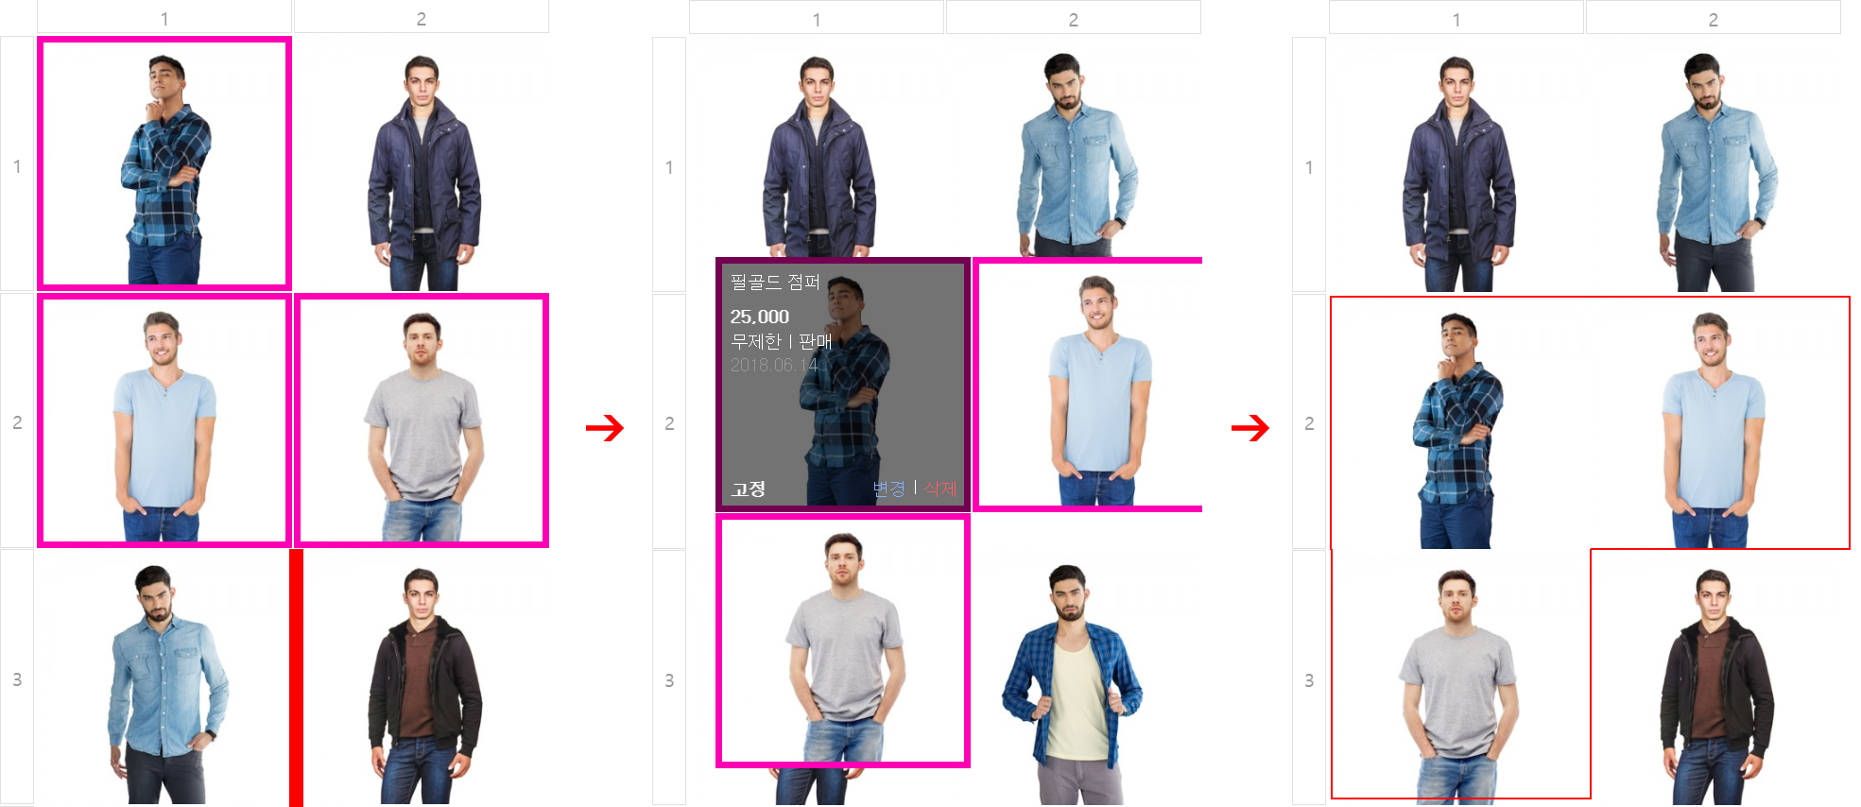Click the blue 변경 link in the product overlay
The height and width of the screenshot is (807, 1861).
pos(888,489)
